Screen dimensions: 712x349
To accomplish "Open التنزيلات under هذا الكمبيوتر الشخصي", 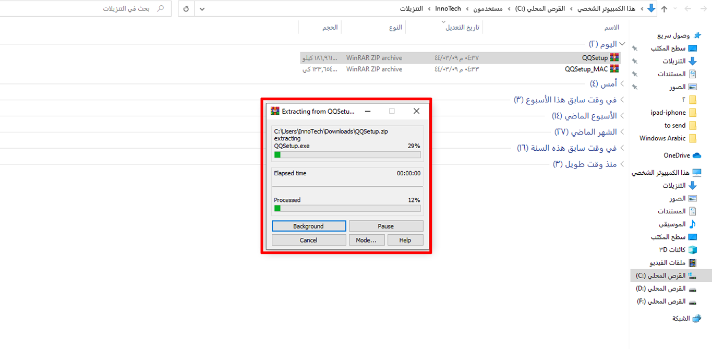I will tap(680, 186).
